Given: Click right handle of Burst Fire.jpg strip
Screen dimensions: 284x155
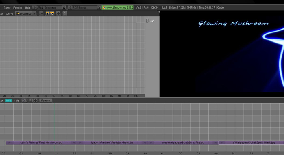Looking at the screenshot, I should click(215, 143).
